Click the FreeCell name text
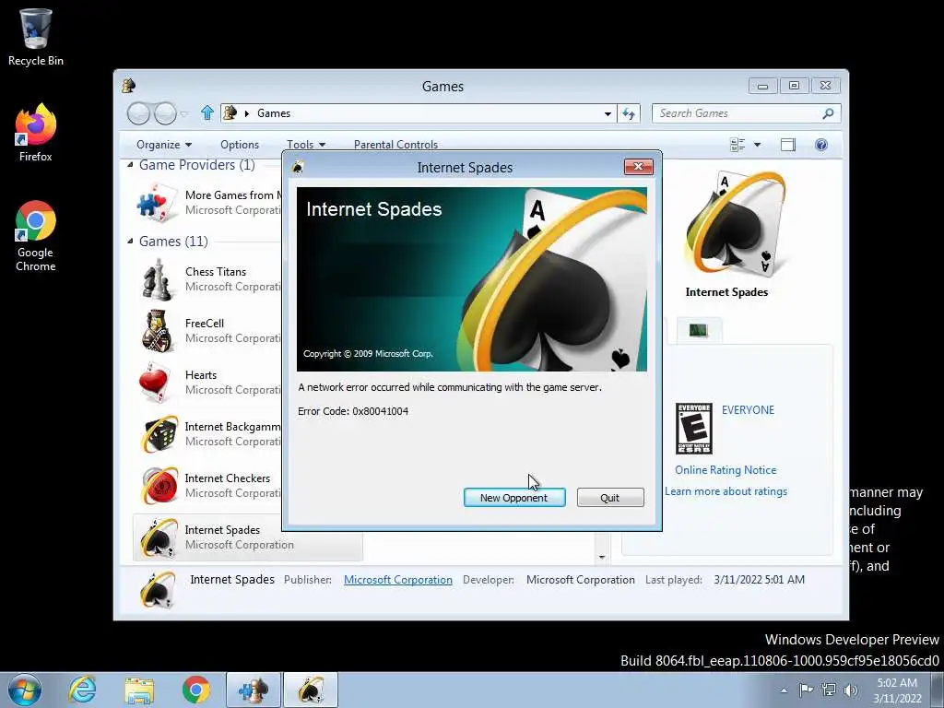Viewport: 944px width, 708px height. coord(205,324)
